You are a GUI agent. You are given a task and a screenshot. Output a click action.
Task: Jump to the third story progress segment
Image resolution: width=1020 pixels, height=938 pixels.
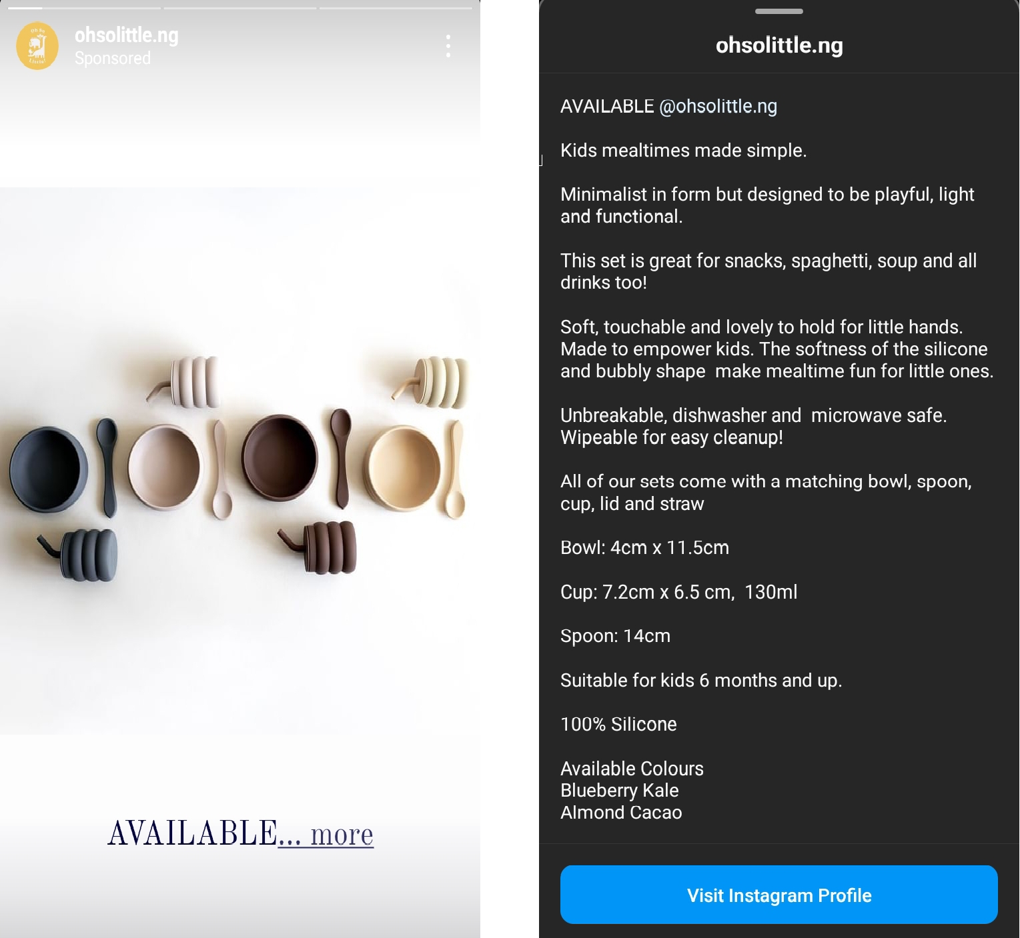click(x=396, y=8)
